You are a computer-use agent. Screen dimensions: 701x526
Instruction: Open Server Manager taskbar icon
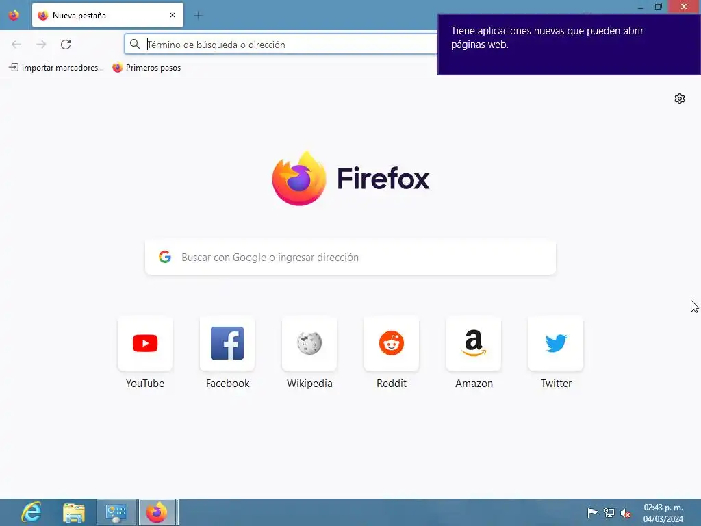click(x=116, y=512)
